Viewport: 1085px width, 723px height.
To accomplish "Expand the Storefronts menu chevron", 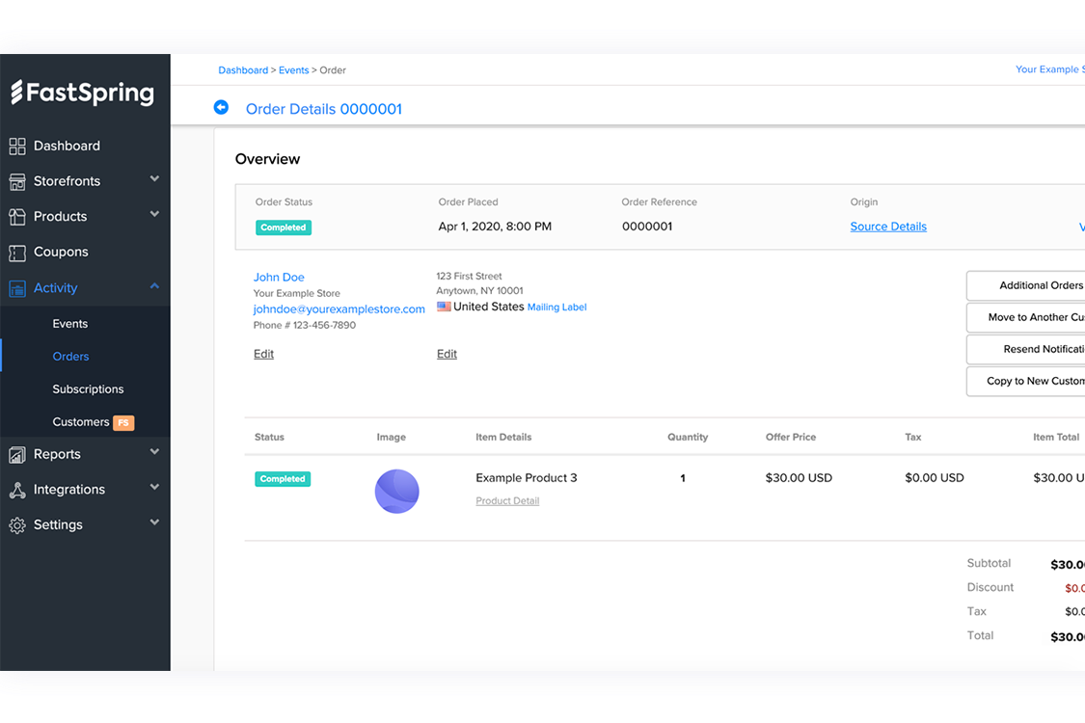I will click(x=154, y=179).
